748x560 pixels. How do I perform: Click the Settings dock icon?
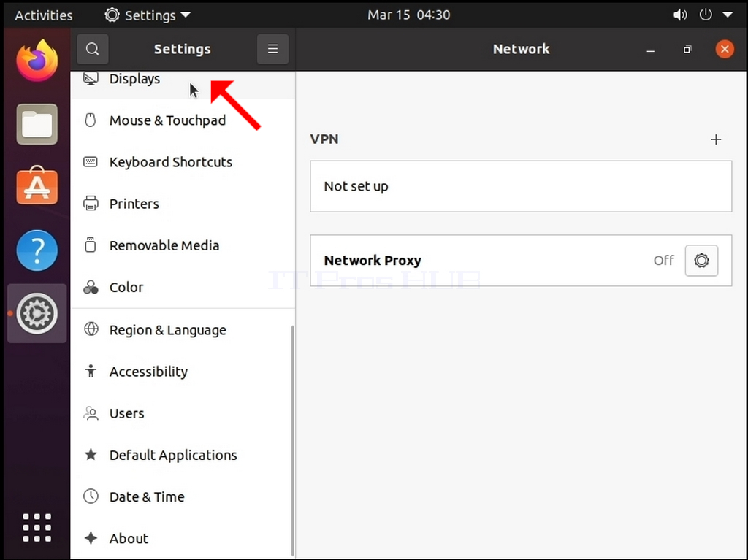37,313
